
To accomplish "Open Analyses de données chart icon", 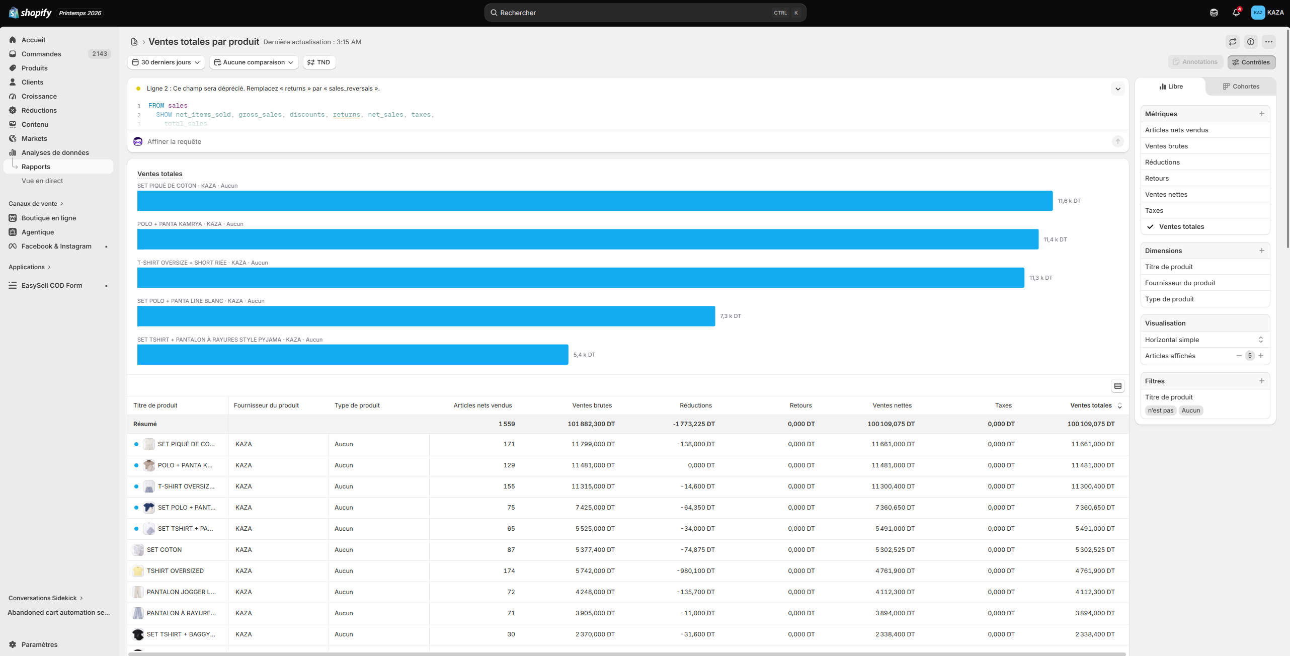I will pos(13,152).
